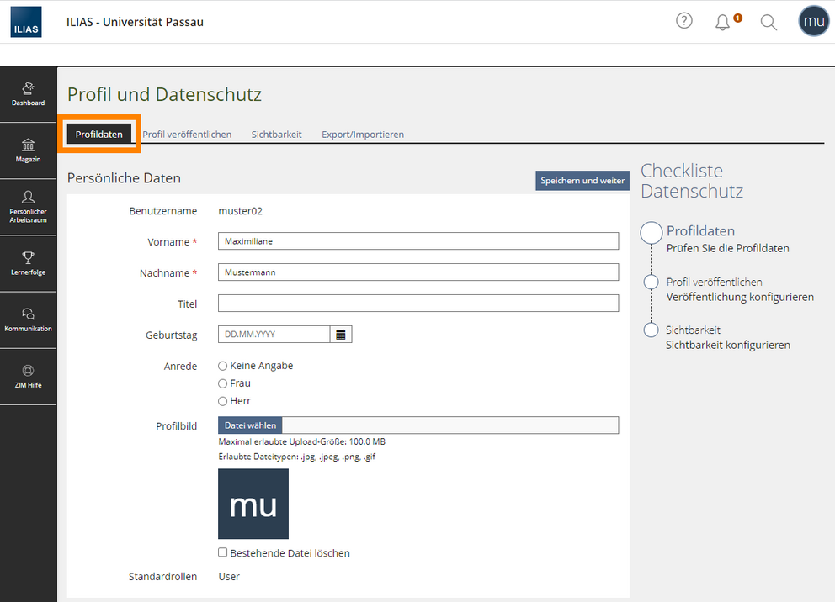The height and width of the screenshot is (602, 835).
Task: Click the ILIAS - Universität Passau title
Action: click(135, 22)
